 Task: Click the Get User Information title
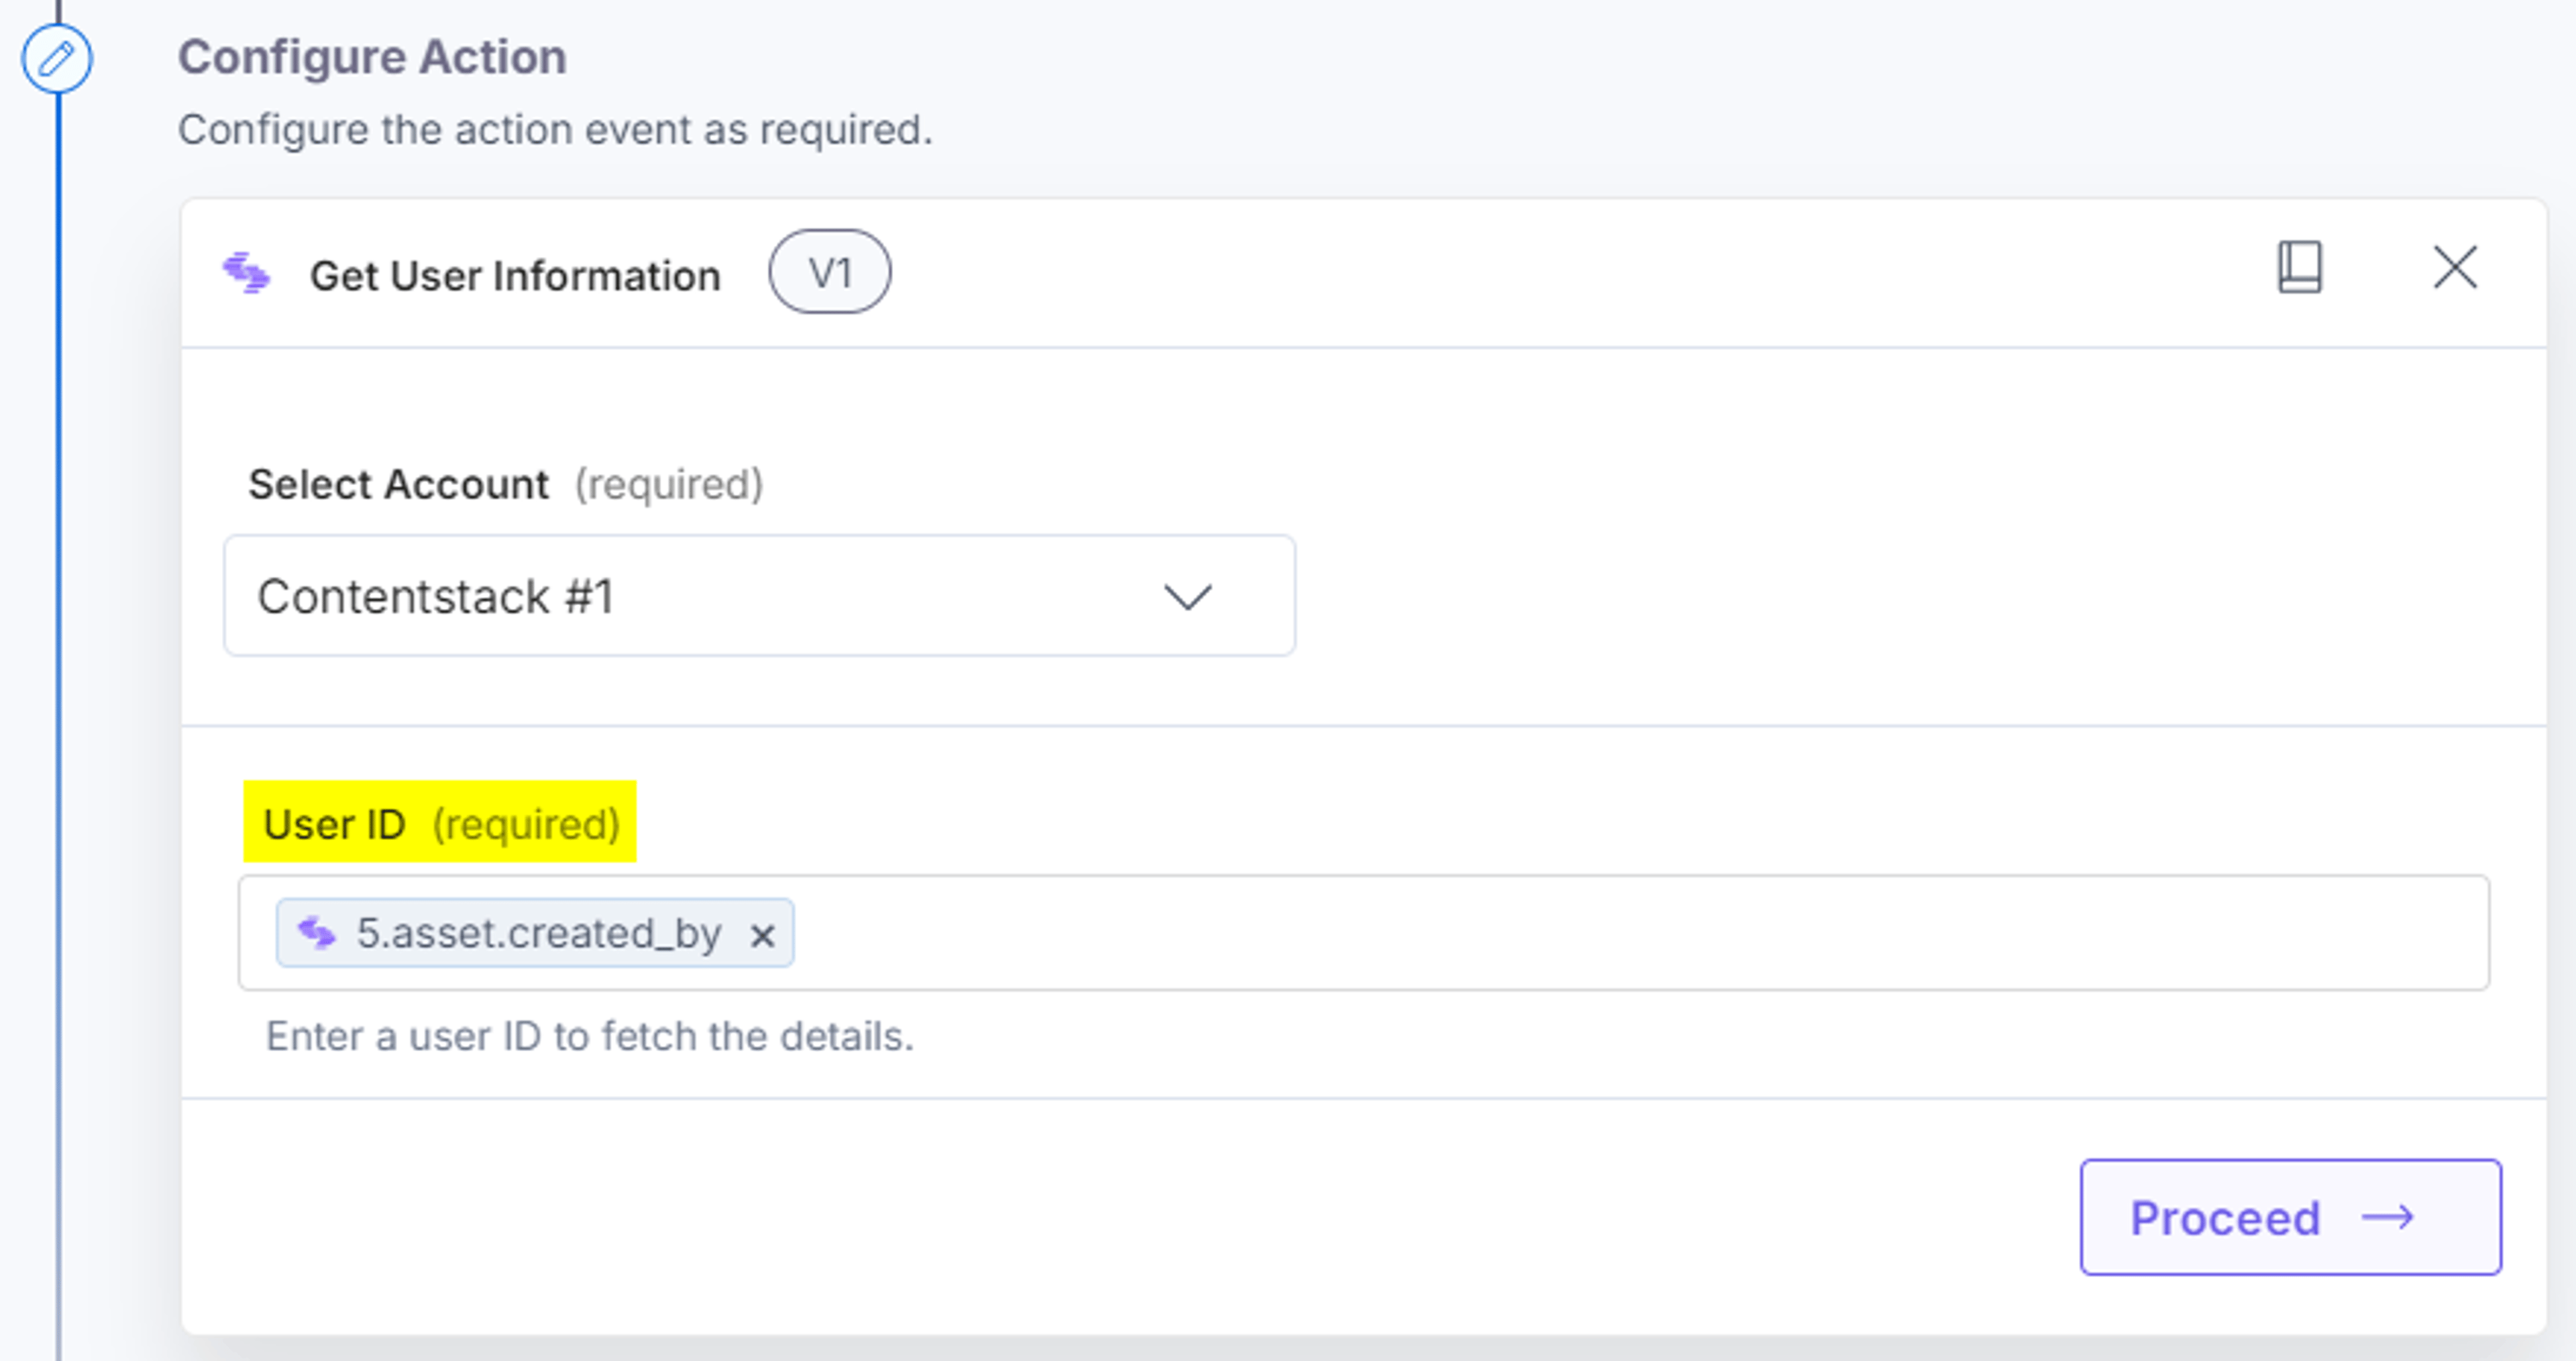(515, 276)
